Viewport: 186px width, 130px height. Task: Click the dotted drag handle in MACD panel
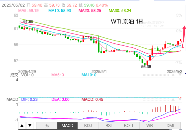coord(156,99)
